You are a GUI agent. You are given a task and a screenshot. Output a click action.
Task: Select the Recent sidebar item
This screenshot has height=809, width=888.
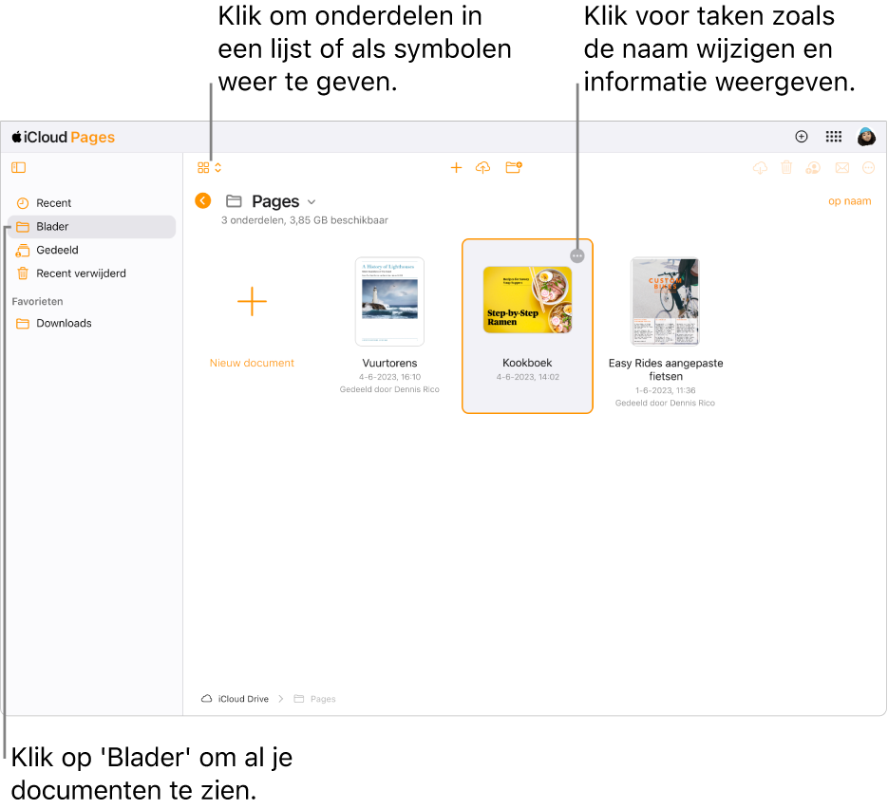[x=53, y=203]
